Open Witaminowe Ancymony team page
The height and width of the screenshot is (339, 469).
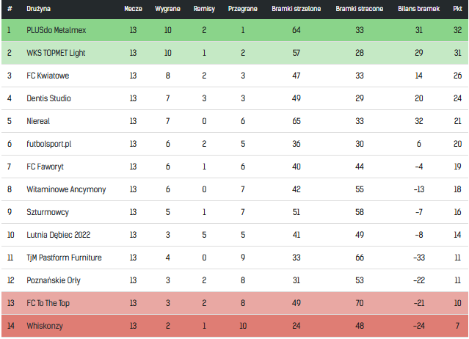(66, 189)
